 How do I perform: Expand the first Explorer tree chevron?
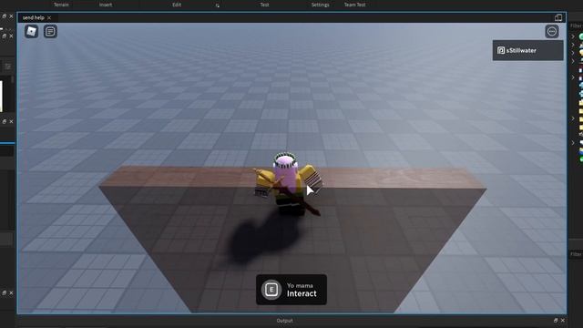point(573,36)
